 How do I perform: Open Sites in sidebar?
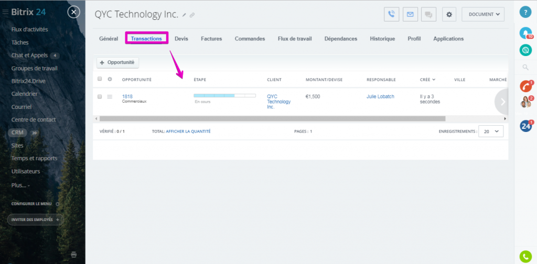click(x=17, y=145)
